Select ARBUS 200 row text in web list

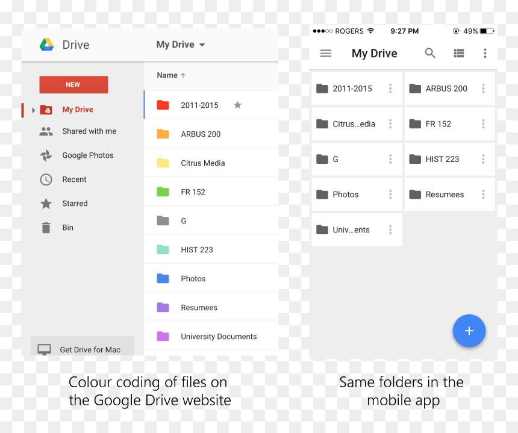click(201, 134)
